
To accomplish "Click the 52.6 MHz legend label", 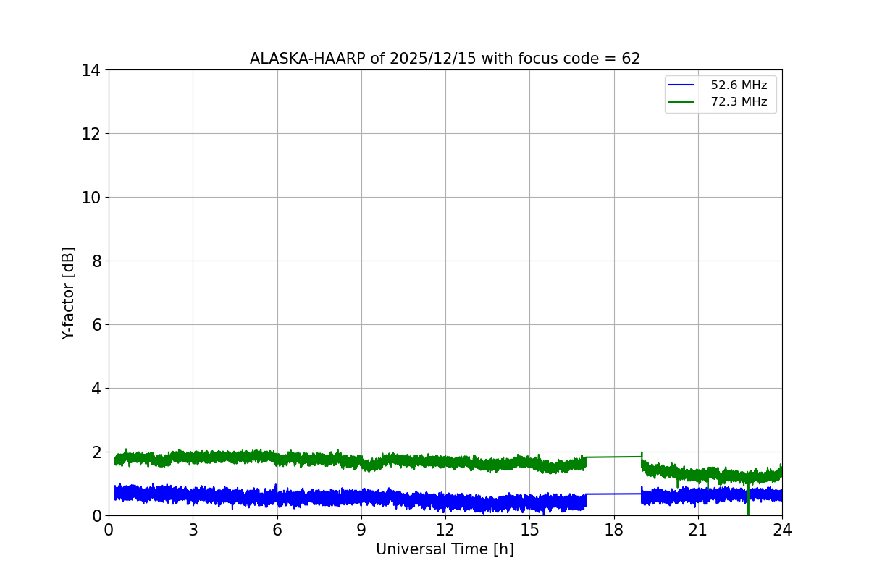I will click(739, 85).
